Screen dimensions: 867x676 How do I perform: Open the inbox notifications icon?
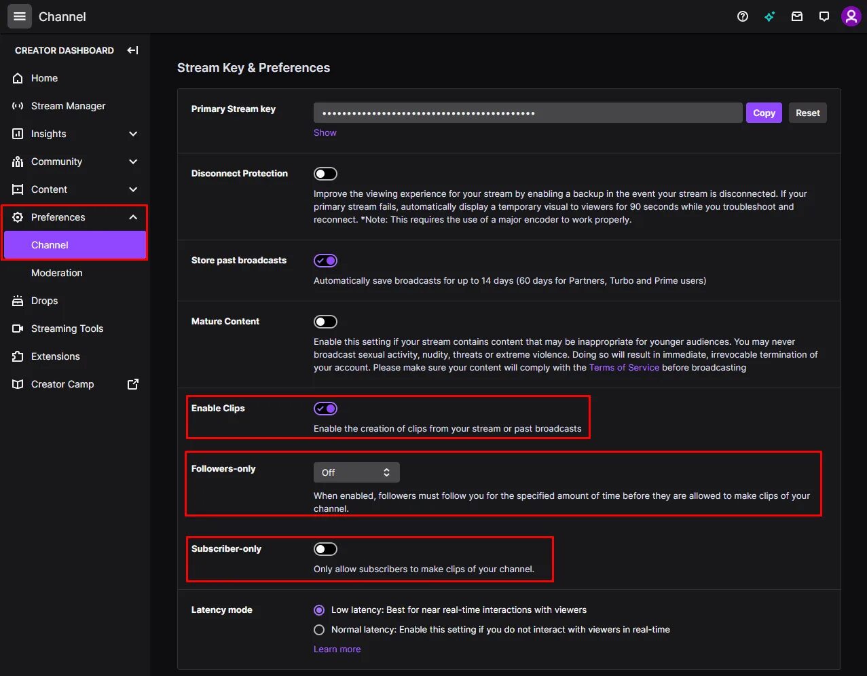[x=797, y=16]
